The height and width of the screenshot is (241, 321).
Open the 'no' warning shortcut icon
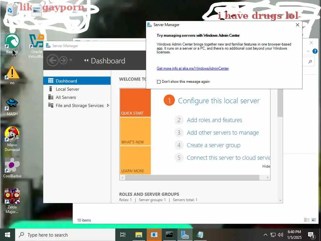(x=12, y=75)
